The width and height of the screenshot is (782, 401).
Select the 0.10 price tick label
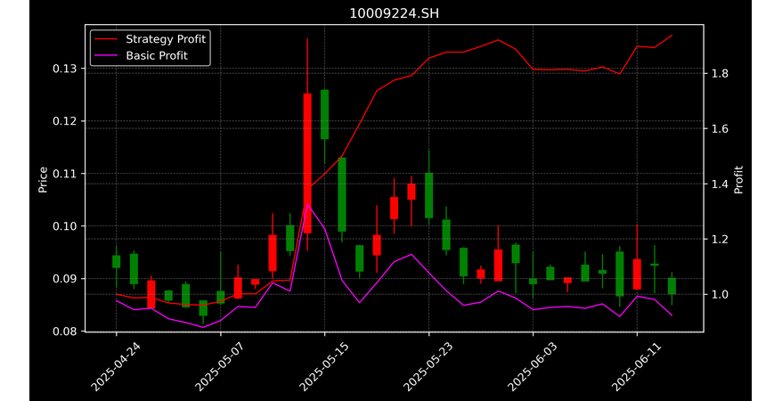point(64,226)
